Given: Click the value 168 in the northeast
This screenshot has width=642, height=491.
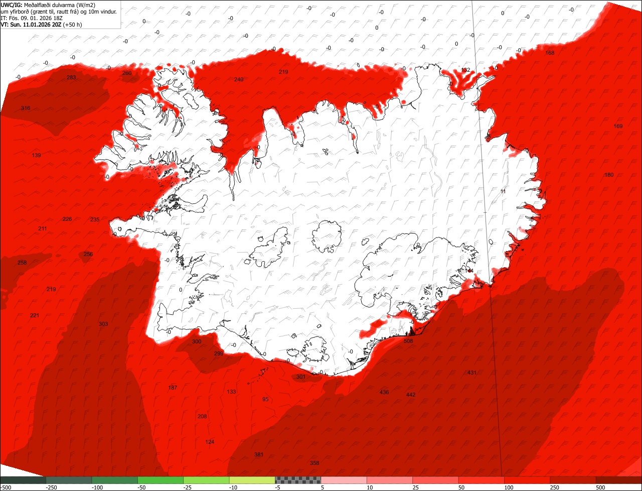Looking at the screenshot, I should pyautogui.click(x=550, y=53).
